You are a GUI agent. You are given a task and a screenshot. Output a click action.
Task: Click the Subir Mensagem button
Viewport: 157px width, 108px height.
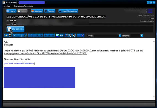tap(68, 11)
